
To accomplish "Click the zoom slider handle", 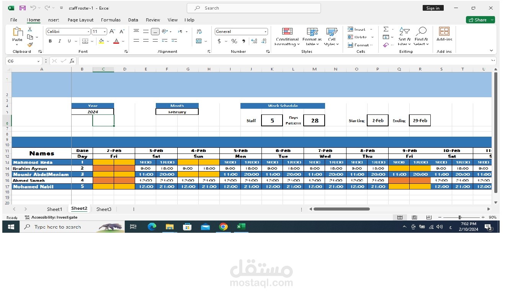I will pos(459,217).
